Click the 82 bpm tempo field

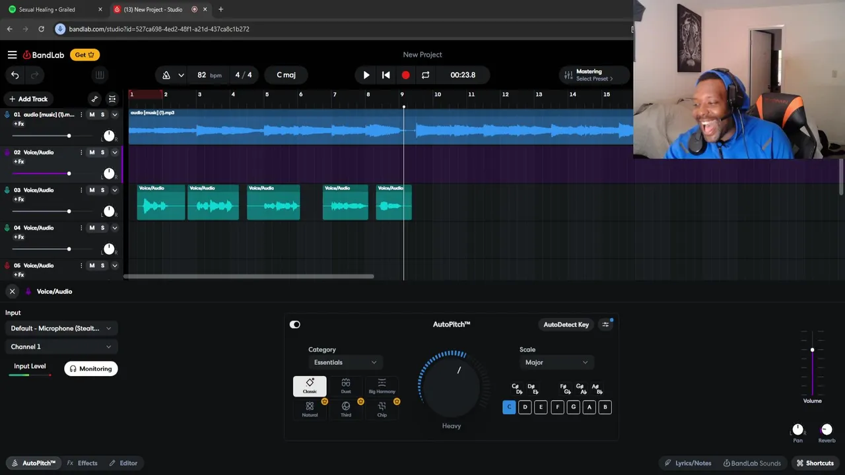(209, 75)
